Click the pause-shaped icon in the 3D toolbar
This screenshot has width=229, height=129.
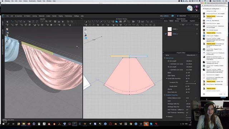pos(59,21)
